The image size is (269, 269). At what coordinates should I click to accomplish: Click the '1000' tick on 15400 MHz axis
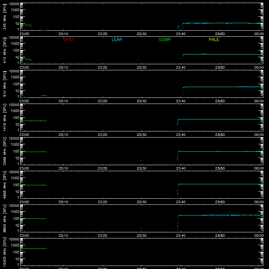pyautogui.click(x=15, y=245)
